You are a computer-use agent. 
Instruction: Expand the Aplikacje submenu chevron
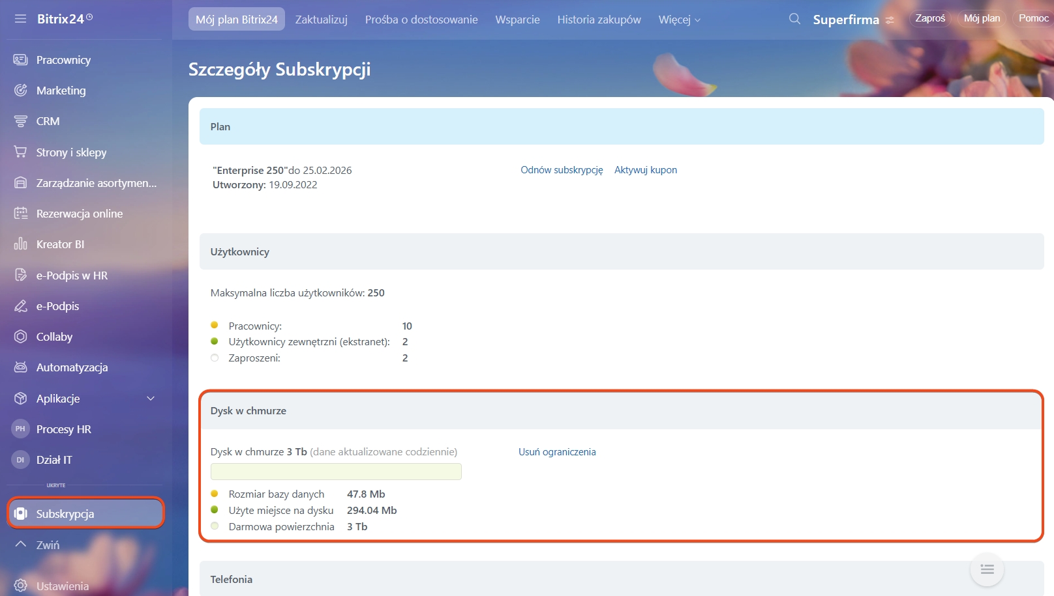151,399
